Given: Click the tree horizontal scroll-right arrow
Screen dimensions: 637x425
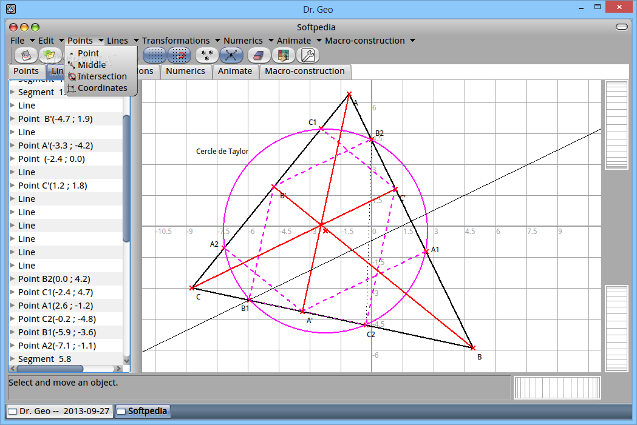Looking at the screenshot, I should pos(118,369).
